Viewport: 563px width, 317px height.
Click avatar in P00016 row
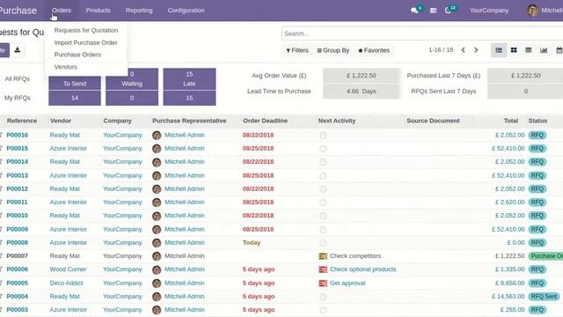[x=157, y=136]
